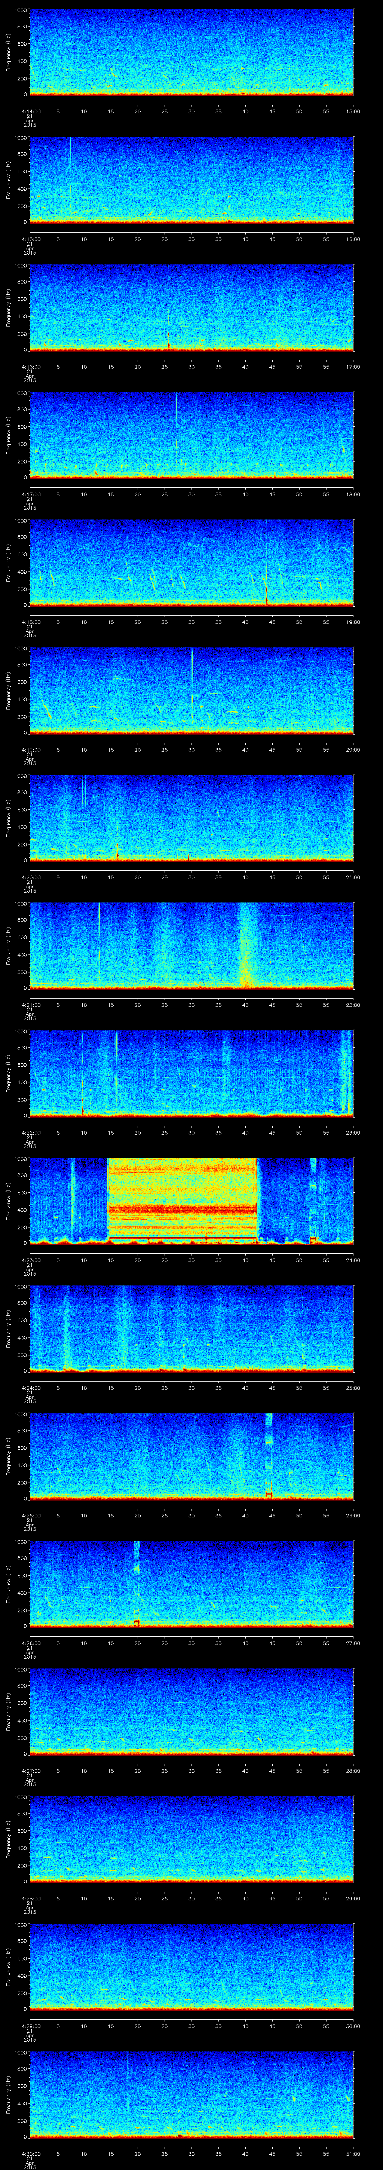Click the '31:00' end time label of last panel
This screenshot has width=383, height=2170.
353,2153
